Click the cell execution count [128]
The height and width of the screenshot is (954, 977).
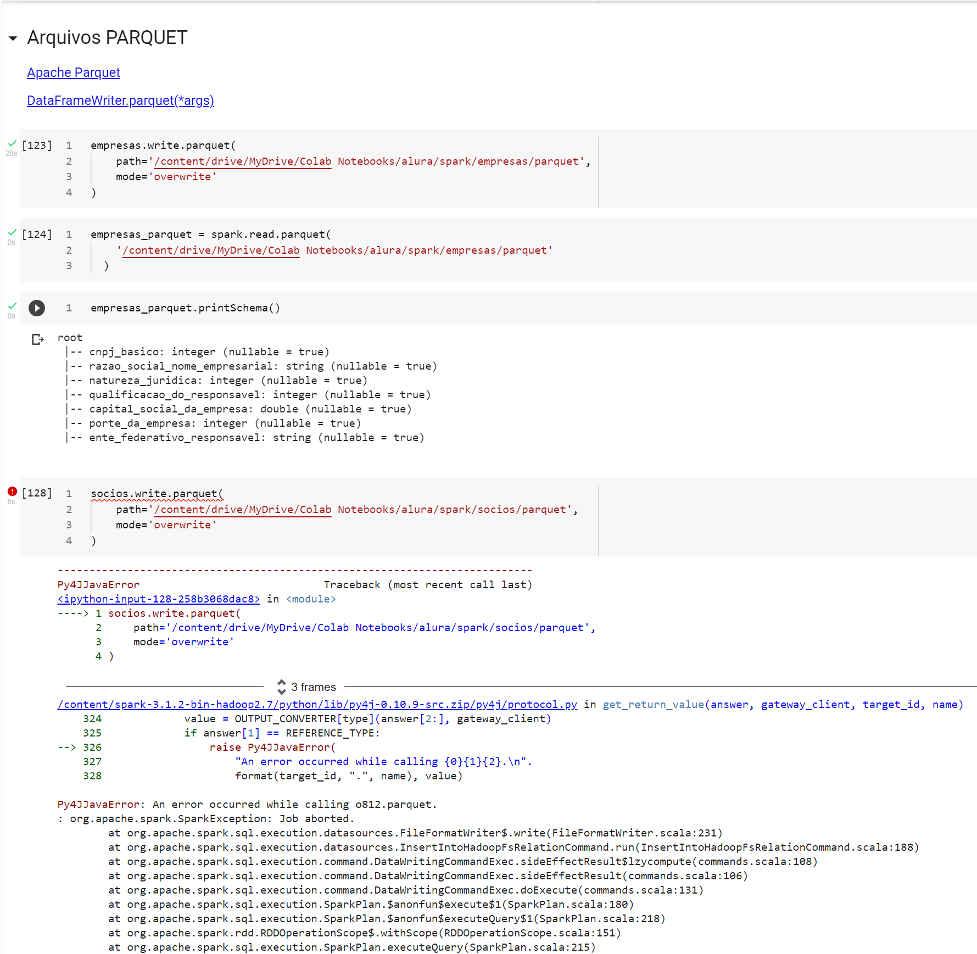(x=37, y=493)
